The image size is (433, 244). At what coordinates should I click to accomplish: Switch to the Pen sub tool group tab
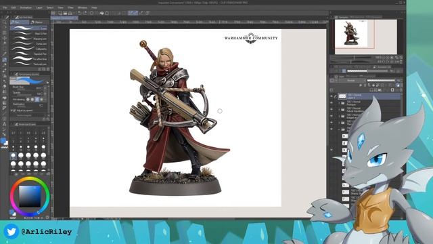[20, 22]
